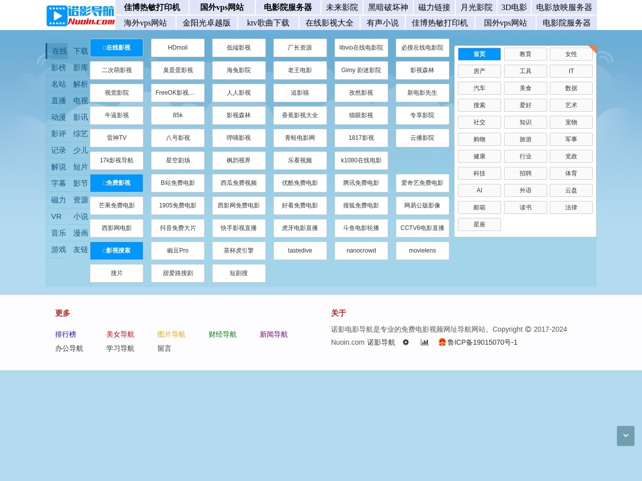Click the 影视搜索 section header button

pyautogui.click(x=116, y=251)
